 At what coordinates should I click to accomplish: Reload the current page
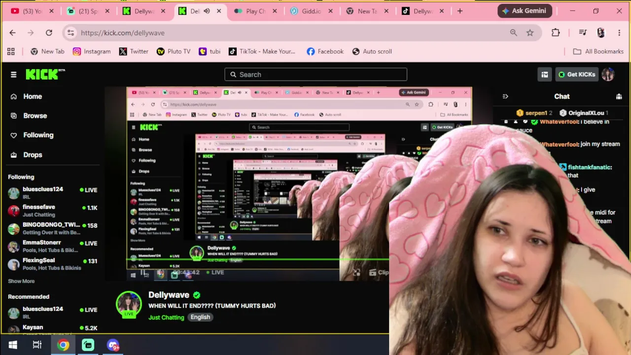(49, 33)
